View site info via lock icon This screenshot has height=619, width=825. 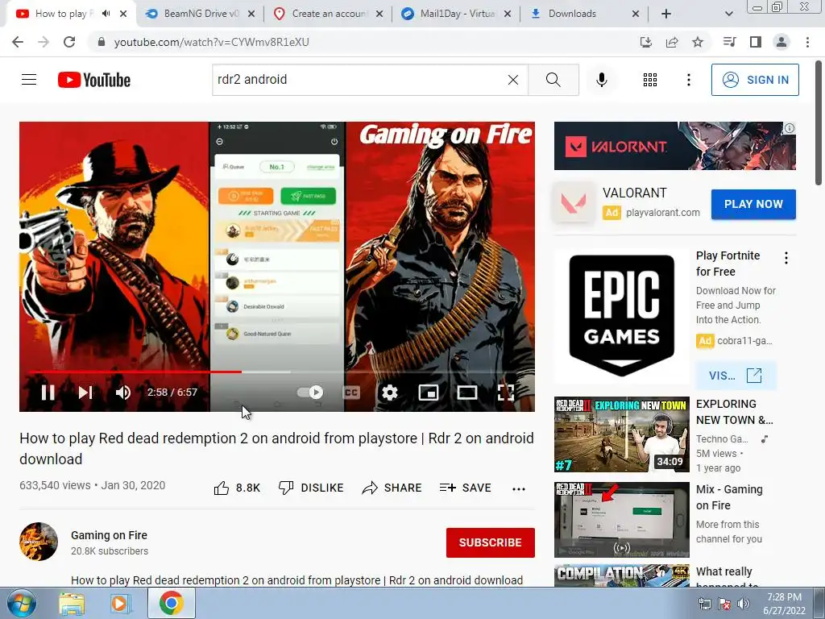[x=101, y=42]
